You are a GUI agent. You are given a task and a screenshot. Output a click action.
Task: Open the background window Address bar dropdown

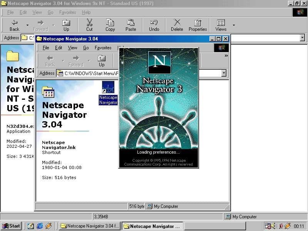[303, 37]
